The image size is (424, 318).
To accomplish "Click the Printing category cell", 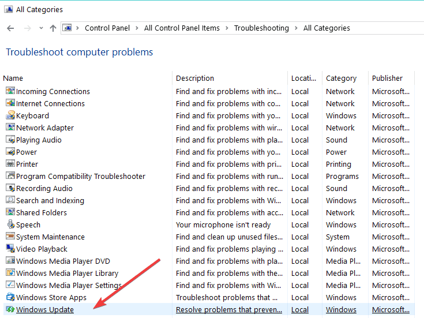I will (x=338, y=164).
